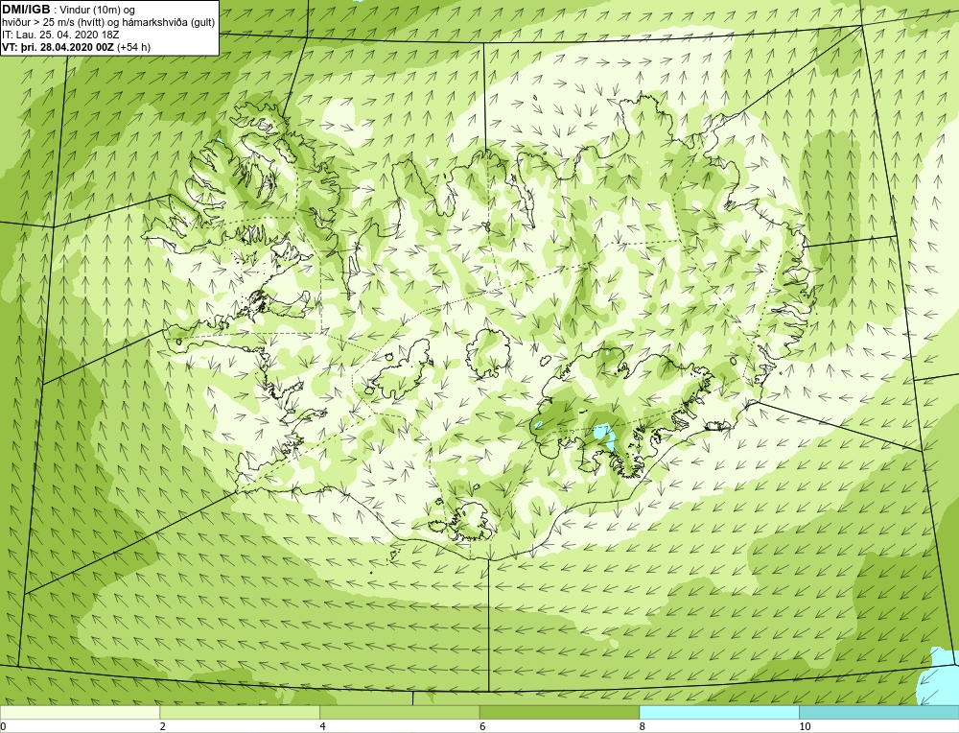Click the 'hviður > 25 m/s (hvítt)' line
Image resolution: width=959 pixels, height=733 pixels.
[x=108, y=22]
